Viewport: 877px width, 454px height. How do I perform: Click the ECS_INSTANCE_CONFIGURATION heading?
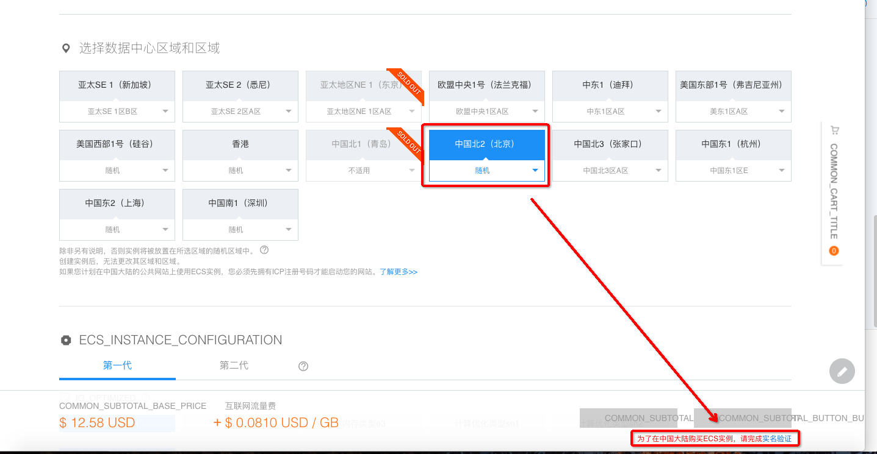181,340
